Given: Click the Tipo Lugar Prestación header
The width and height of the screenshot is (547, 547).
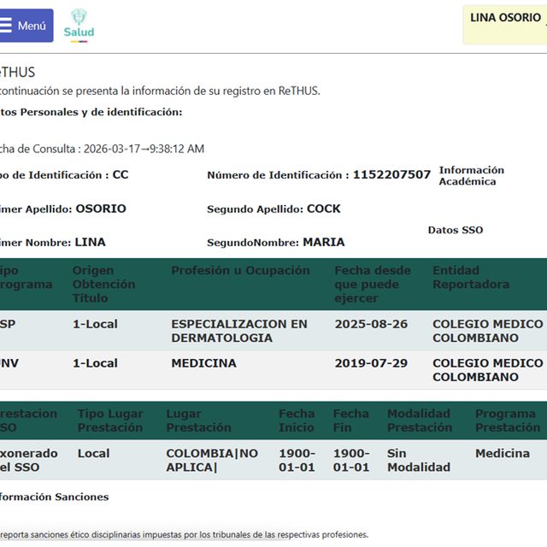Looking at the screenshot, I should (x=110, y=421).
